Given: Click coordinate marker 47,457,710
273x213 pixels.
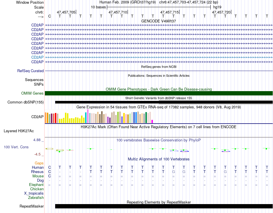Looking at the screenshot, I should (x=118, y=12).
